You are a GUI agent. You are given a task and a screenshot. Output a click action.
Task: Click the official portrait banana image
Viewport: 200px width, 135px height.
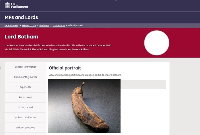pos(84,106)
